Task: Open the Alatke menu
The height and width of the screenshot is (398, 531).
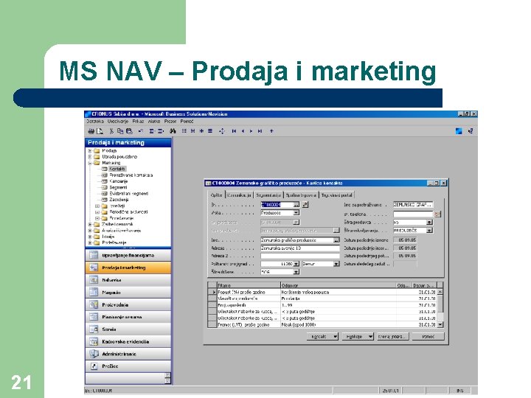Action: point(154,121)
